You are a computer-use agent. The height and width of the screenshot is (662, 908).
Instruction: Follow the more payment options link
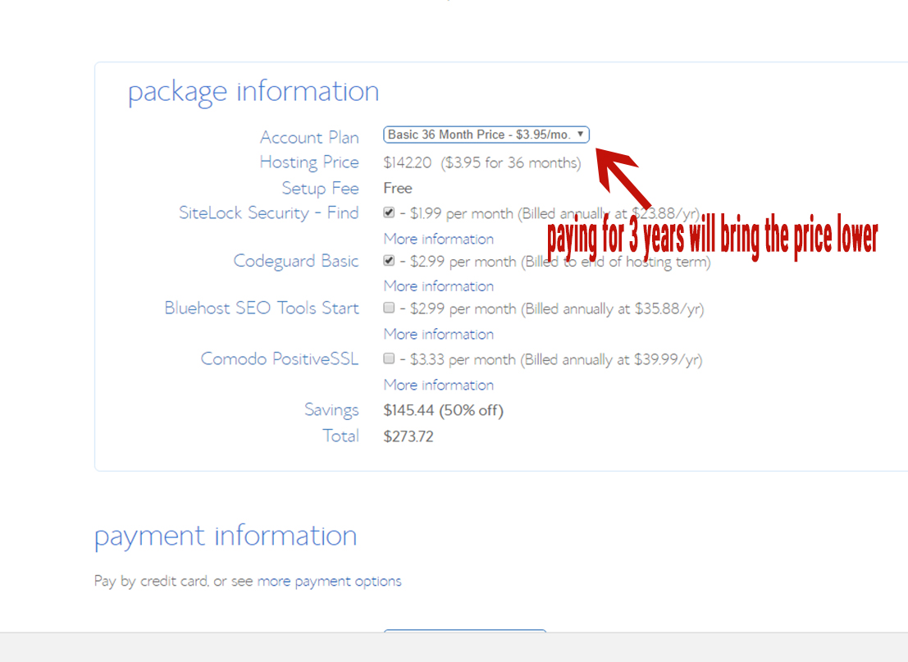pyautogui.click(x=329, y=581)
